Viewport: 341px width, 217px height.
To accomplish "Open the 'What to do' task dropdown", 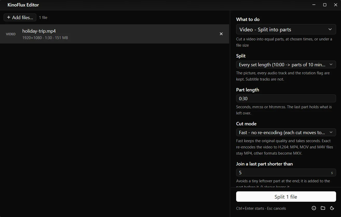I will pos(286,30).
